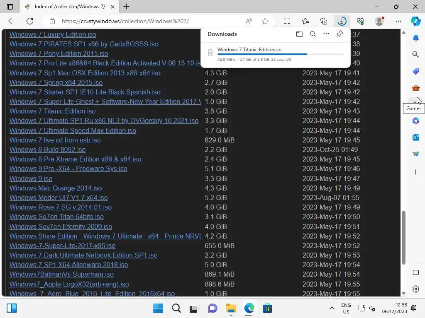Open Copilot icon in toolbar
This screenshot has width=425, height=318.
click(x=415, y=21)
